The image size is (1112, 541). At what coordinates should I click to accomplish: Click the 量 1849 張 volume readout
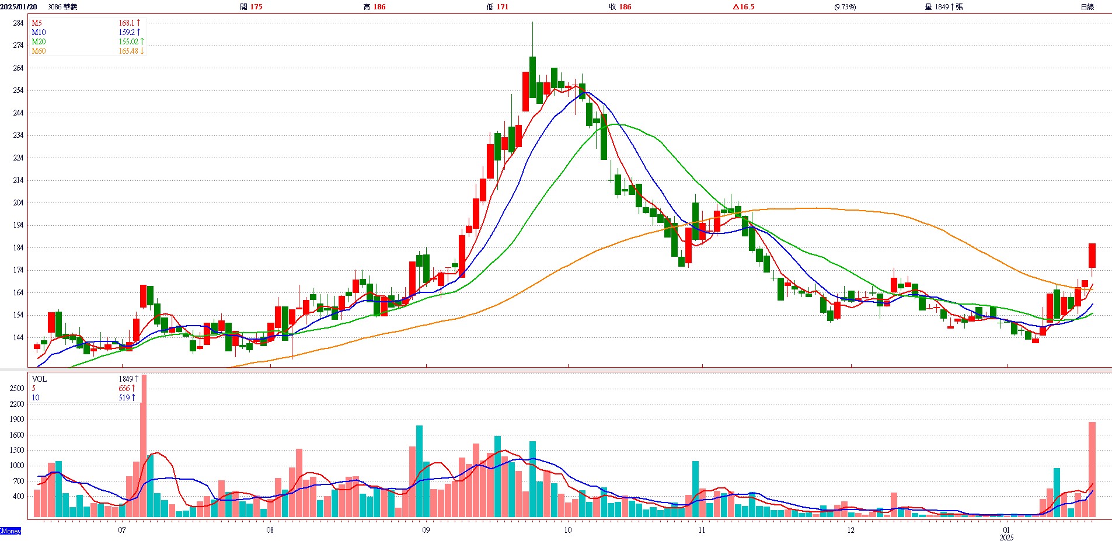(x=943, y=7)
